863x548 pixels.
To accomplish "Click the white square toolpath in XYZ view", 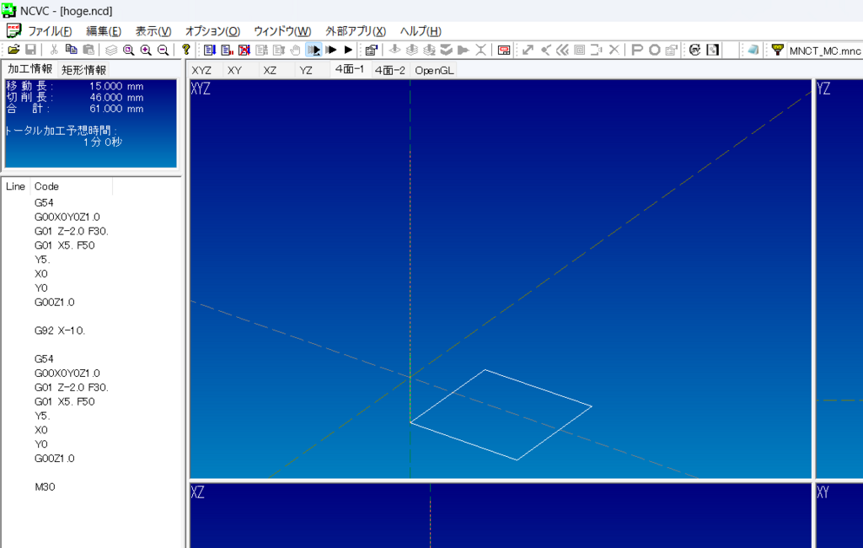I will 501,415.
